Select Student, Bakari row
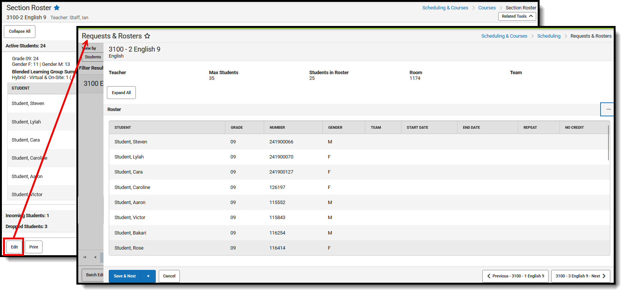The height and width of the screenshot is (294, 625). [359, 233]
